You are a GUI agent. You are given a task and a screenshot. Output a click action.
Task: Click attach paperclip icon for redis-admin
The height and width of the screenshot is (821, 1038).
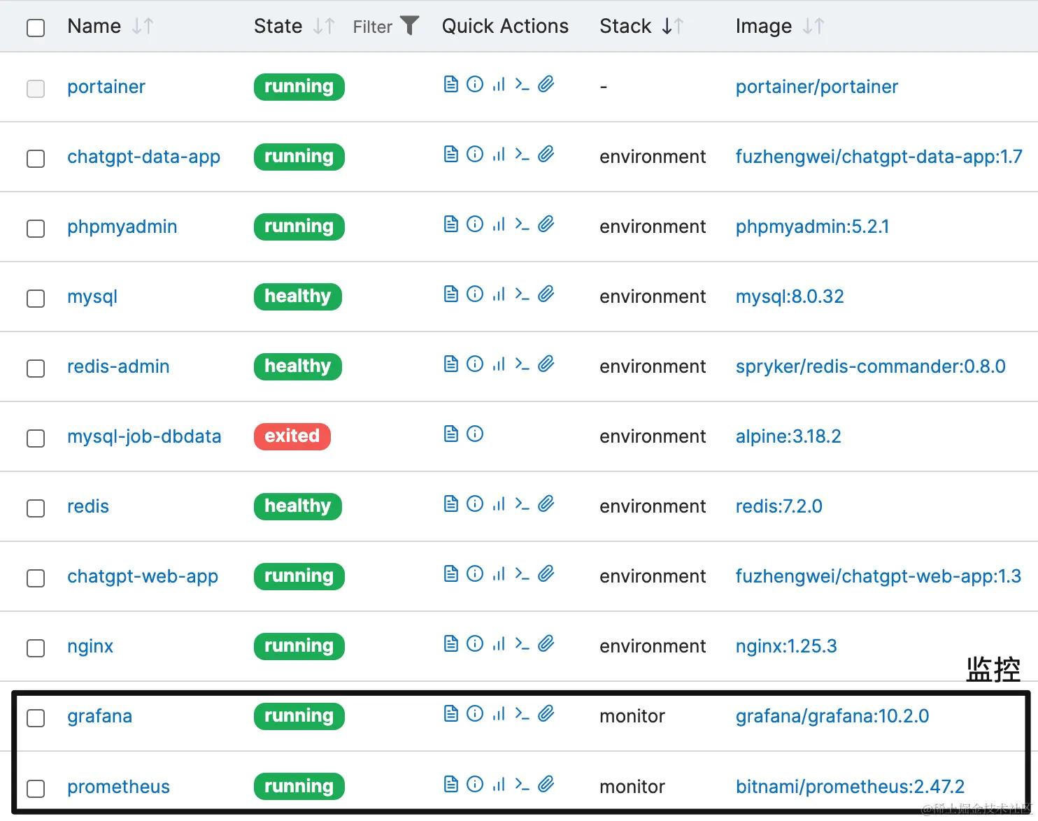[x=546, y=364]
